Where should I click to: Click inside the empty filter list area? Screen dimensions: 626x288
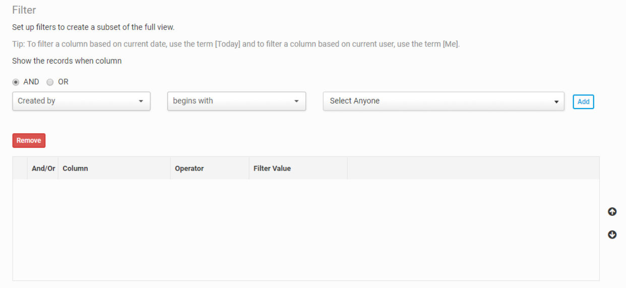tap(306, 230)
